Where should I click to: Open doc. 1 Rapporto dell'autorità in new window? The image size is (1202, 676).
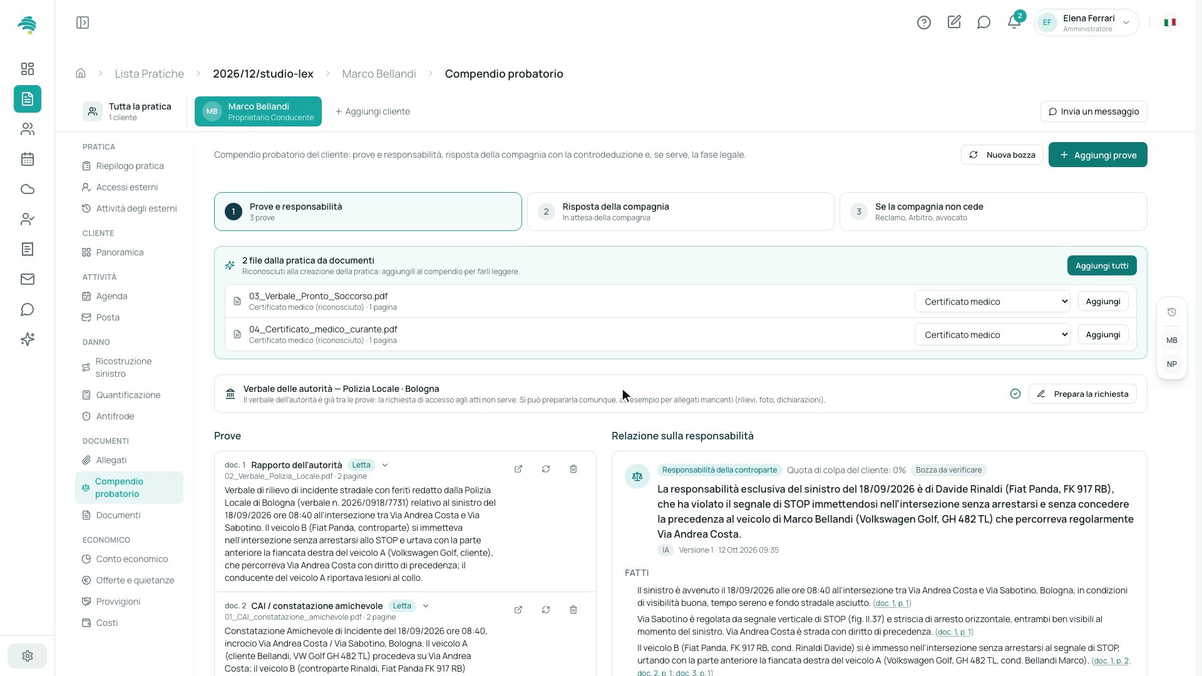[518, 469]
